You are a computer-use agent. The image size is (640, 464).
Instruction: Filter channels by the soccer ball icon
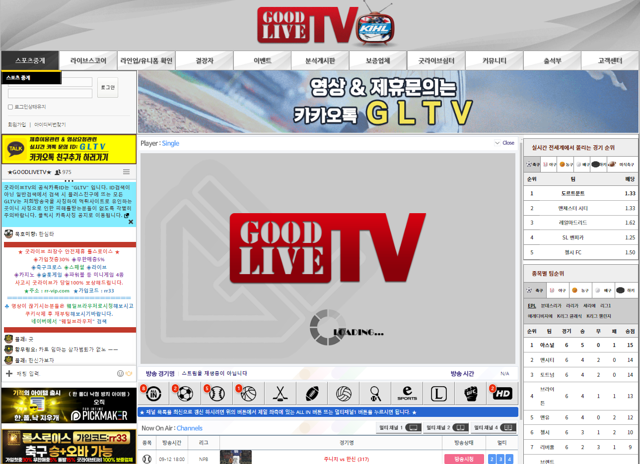pos(185,394)
